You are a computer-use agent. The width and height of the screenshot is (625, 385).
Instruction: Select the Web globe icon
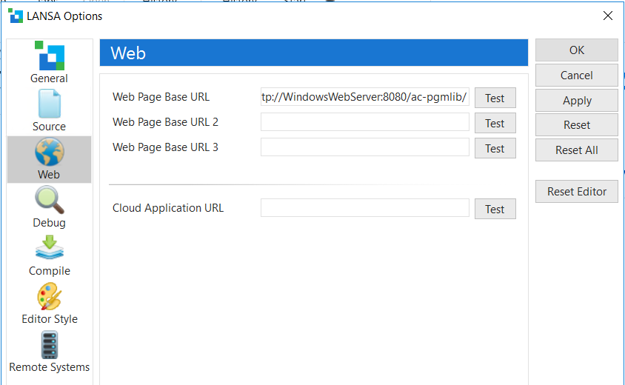coord(50,152)
